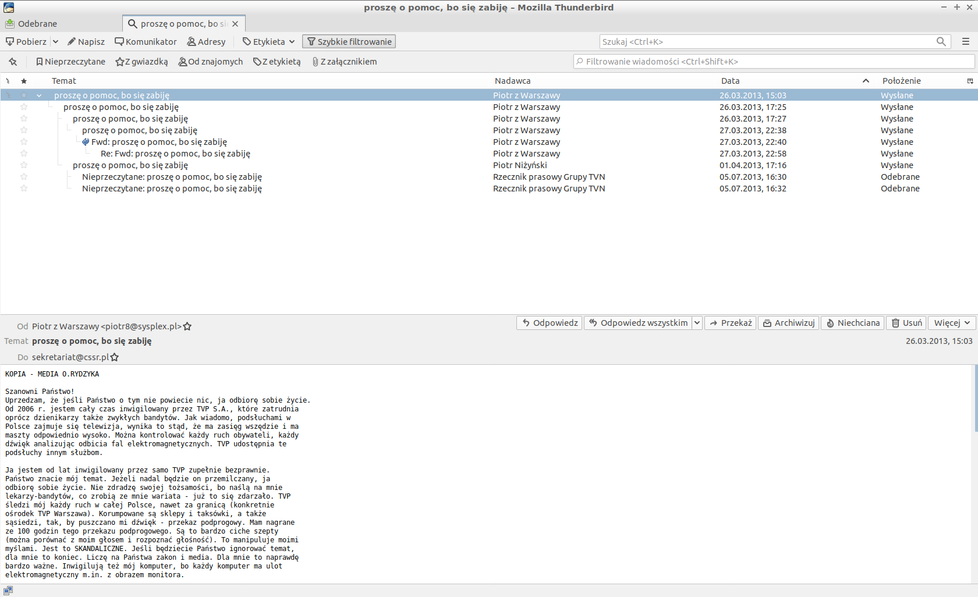Open the Adresy address book
Screen dimensions: 978x597
[206, 42]
